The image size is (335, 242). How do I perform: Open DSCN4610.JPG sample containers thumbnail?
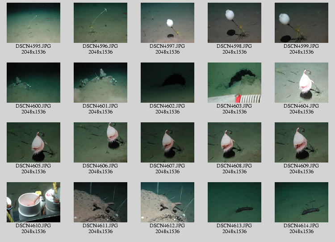coord(33,202)
